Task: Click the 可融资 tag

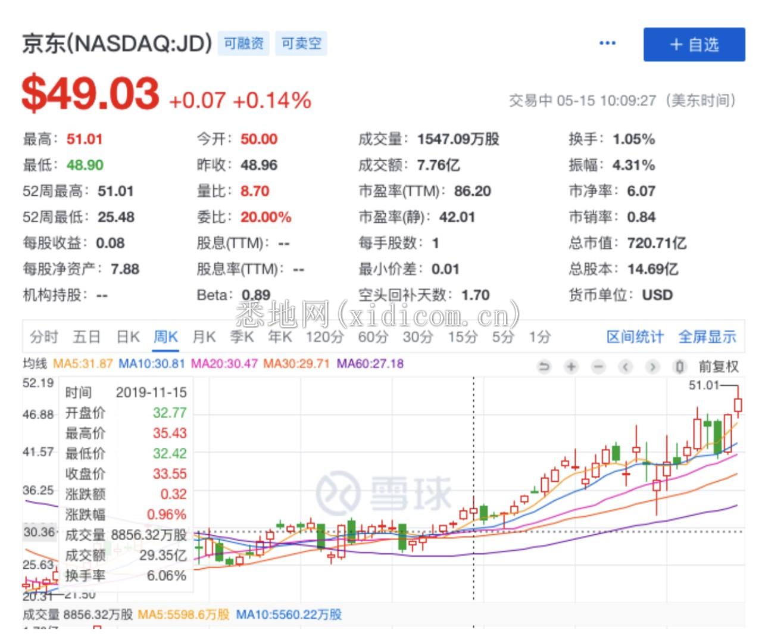Action: (x=243, y=43)
